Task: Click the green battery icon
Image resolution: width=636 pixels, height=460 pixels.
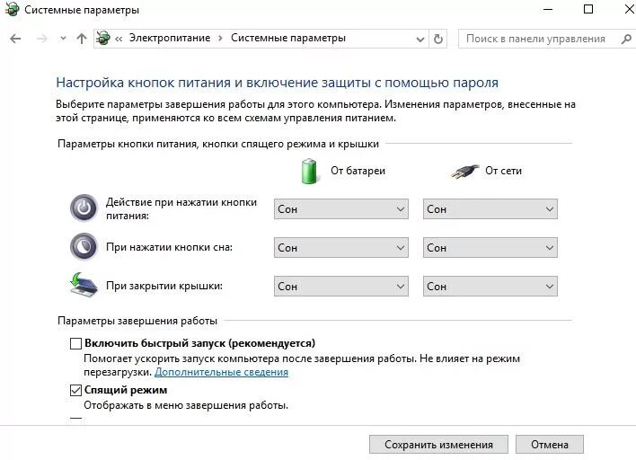Action: pos(310,170)
